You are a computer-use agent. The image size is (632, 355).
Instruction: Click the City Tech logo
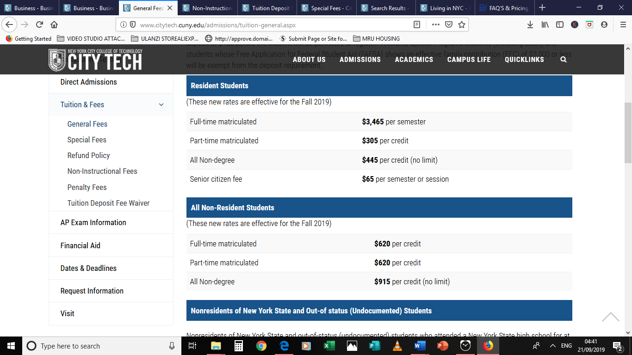coord(95,60)
